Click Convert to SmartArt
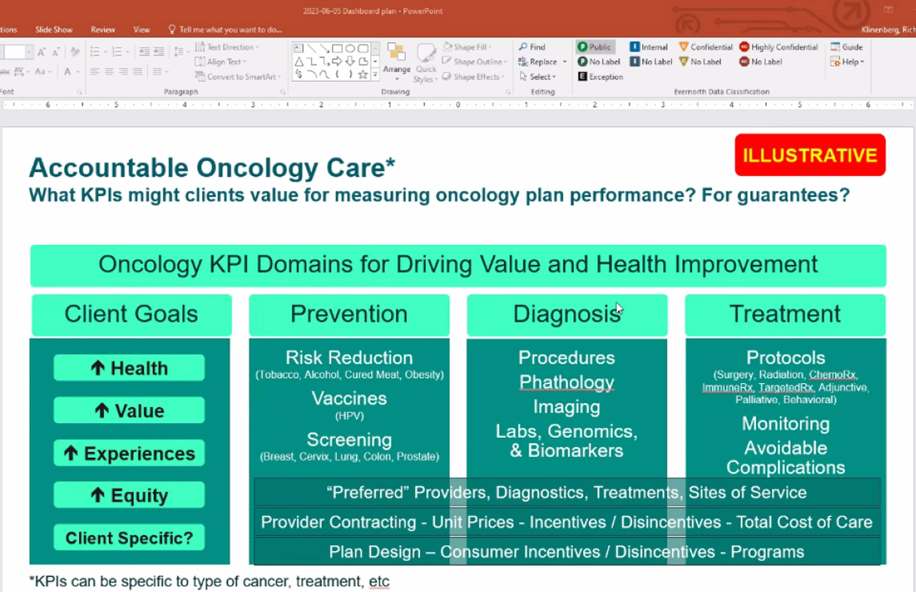Image resolution: width=916 pixels, height=592 pixels. (x=237, y=77)
